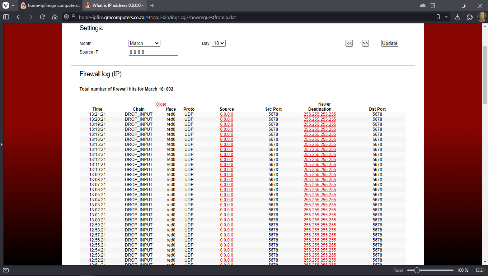Screen dimensions: 488x276
Task: Open the Vivaldi main menu icon
Action: point(6,5)
